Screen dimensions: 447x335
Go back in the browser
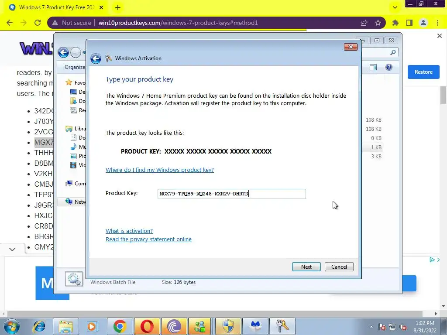point(10,23)
